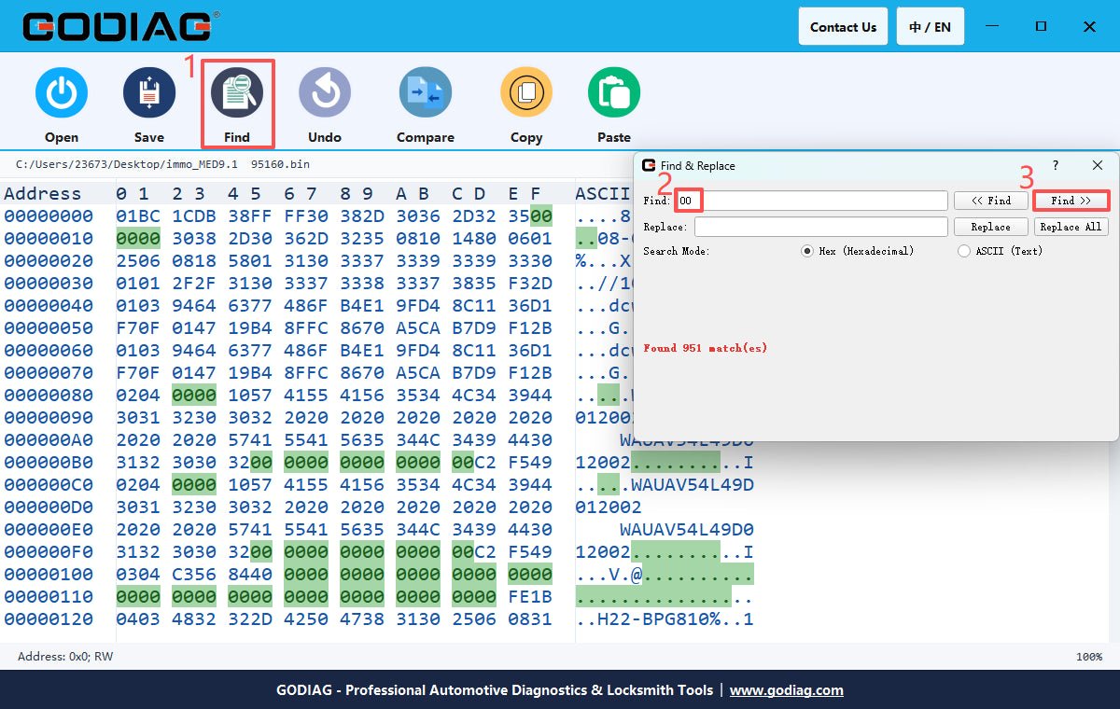Image resolution: width=1120 pixels, height=709 pixels.
Task: Click the Replace button
Action: [x=991, y=227]
